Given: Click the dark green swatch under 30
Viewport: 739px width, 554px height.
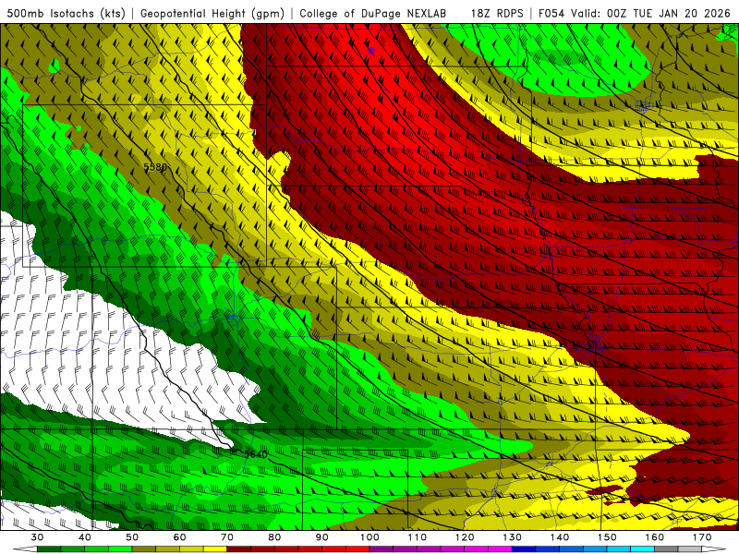Looking at the screenshot, I should tap(49, 549).
